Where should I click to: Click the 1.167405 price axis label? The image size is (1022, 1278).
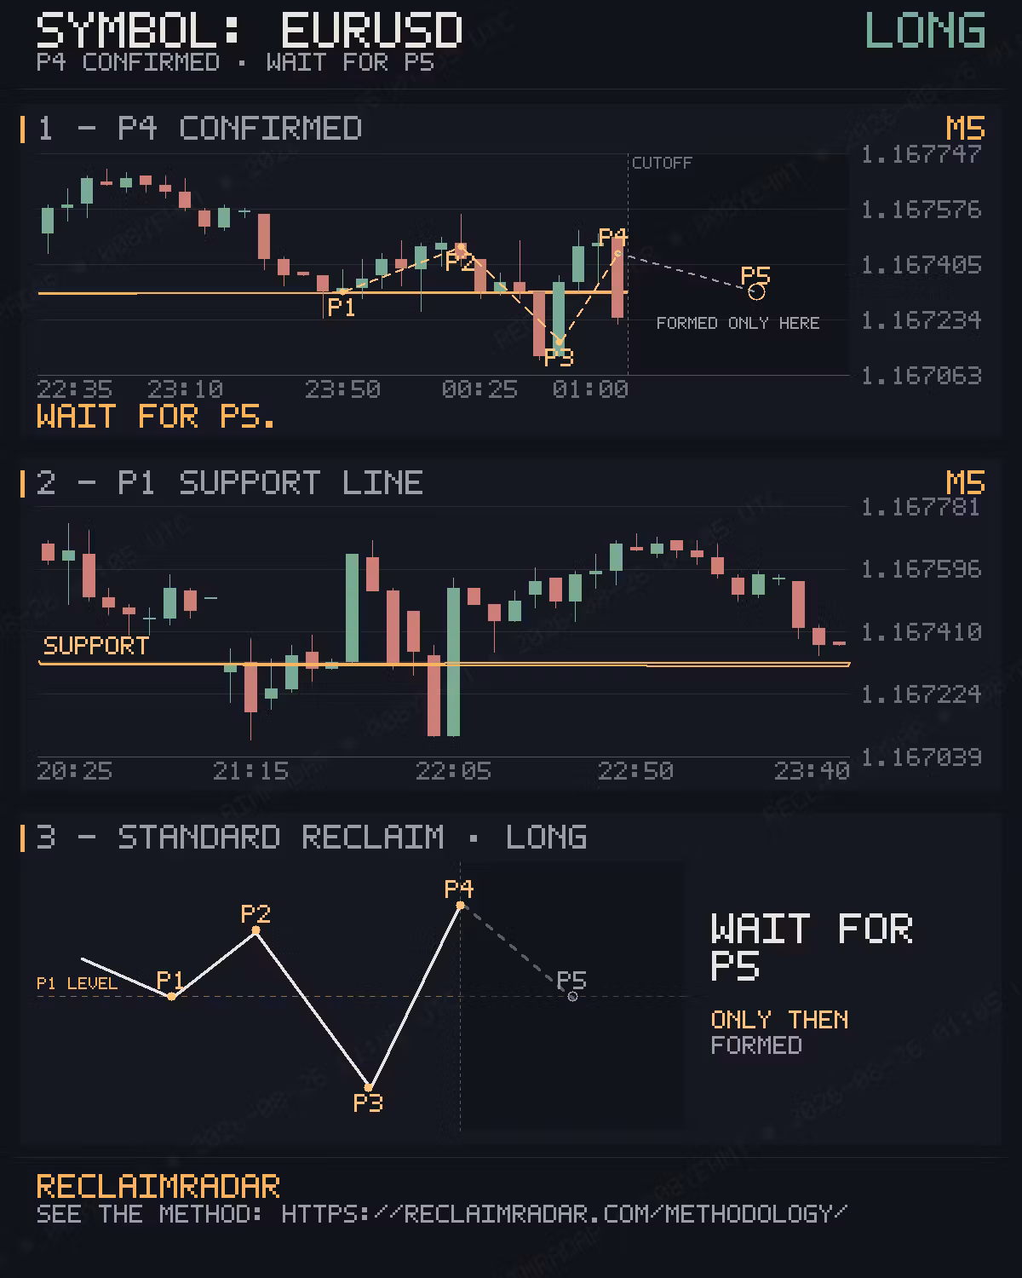[x=922, y=265]
